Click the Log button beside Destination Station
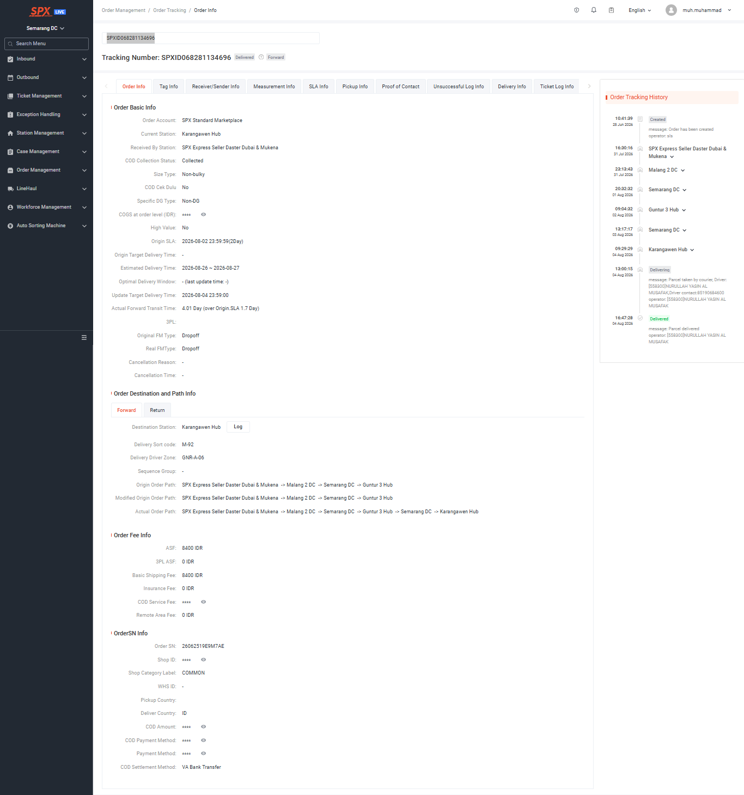The width and height of the screenshot is (744, 795). pos(238,427)
